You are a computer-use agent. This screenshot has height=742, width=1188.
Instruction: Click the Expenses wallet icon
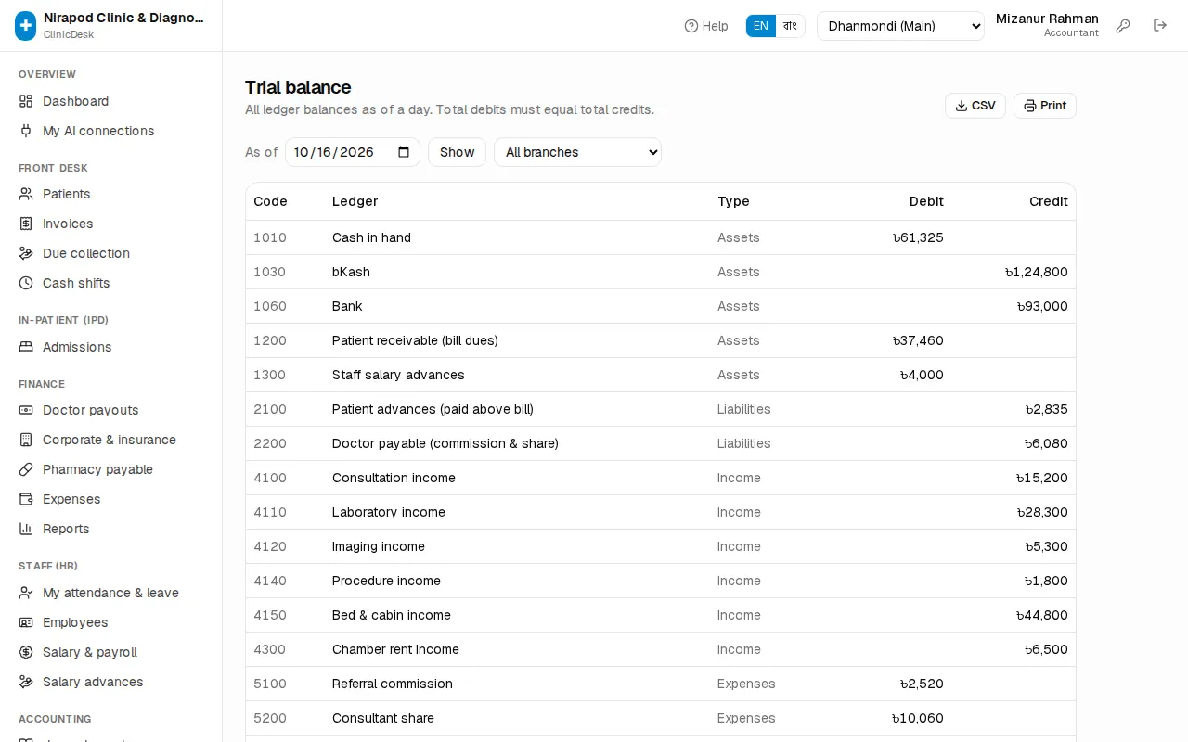26,499
